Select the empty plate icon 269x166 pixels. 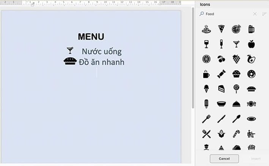click(x=251, y=119)
